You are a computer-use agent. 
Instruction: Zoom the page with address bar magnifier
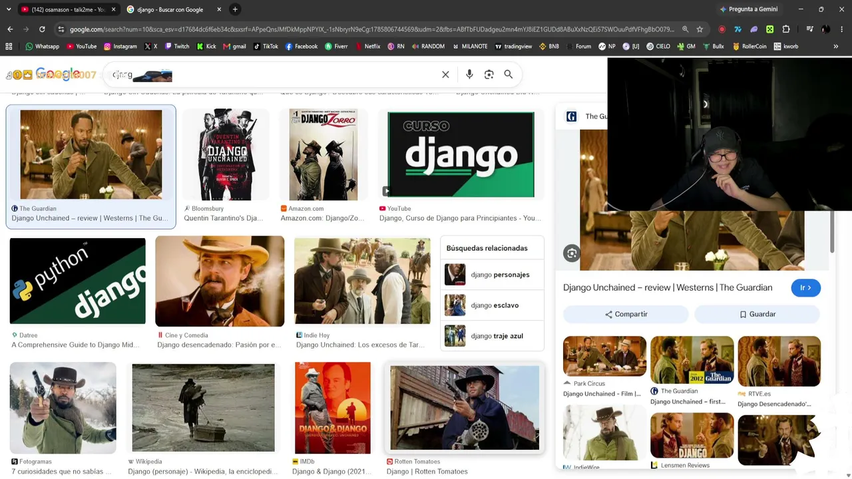(x=685, y=29)
